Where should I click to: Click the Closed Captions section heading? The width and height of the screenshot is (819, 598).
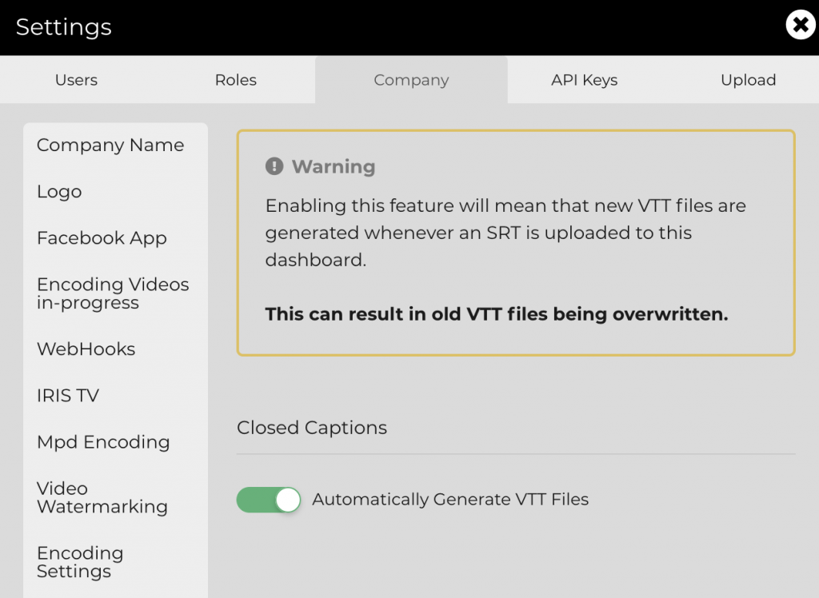312,428
